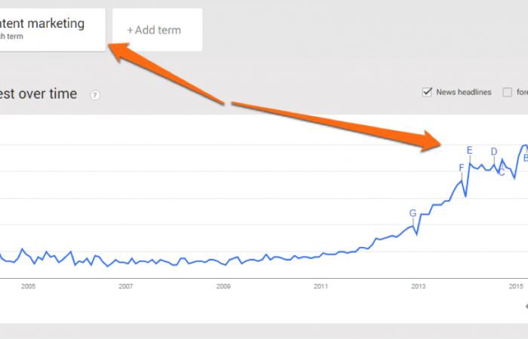This screenshot has height=339, width=528.
Task: Click the help question mark icon
Action: pyautogui.click(x=95, y=95)
